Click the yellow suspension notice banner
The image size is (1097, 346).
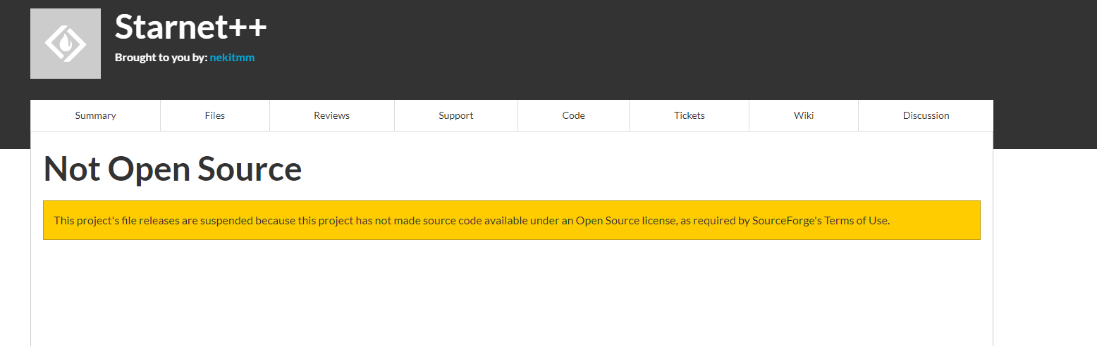511,231
